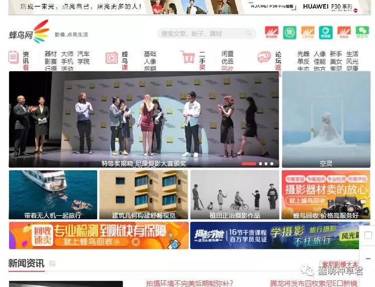Open the 论坛 forum picture icon
The width and height of the screenshot is (375, 287).
click(x=264, y=58)
